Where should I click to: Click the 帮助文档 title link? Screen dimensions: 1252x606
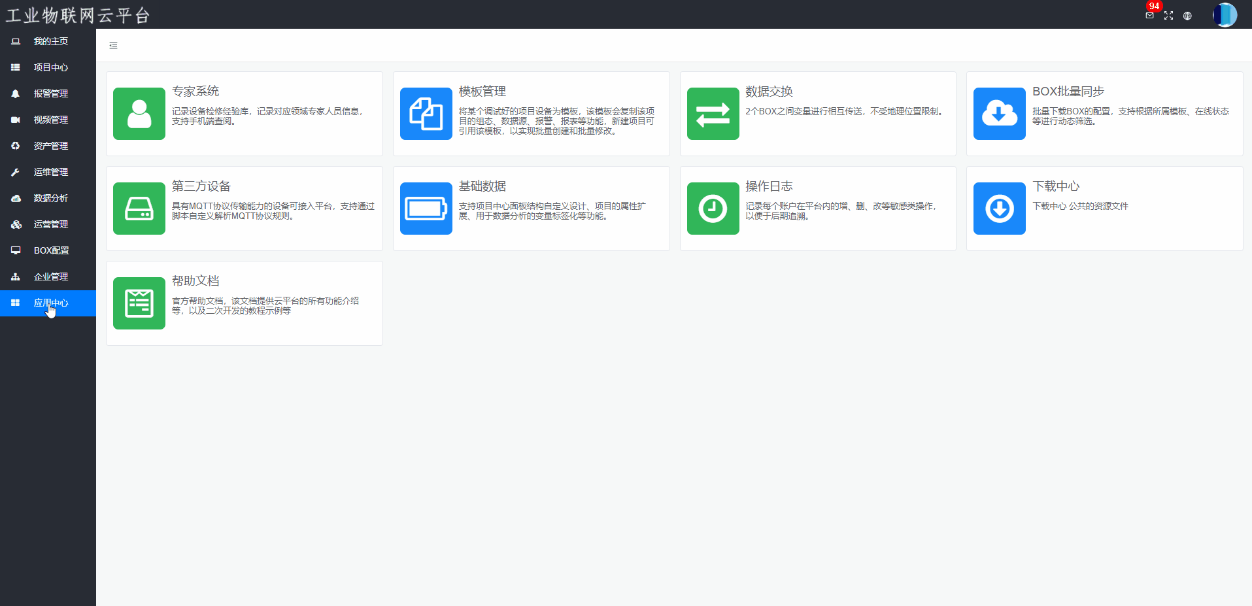(195, 281)
